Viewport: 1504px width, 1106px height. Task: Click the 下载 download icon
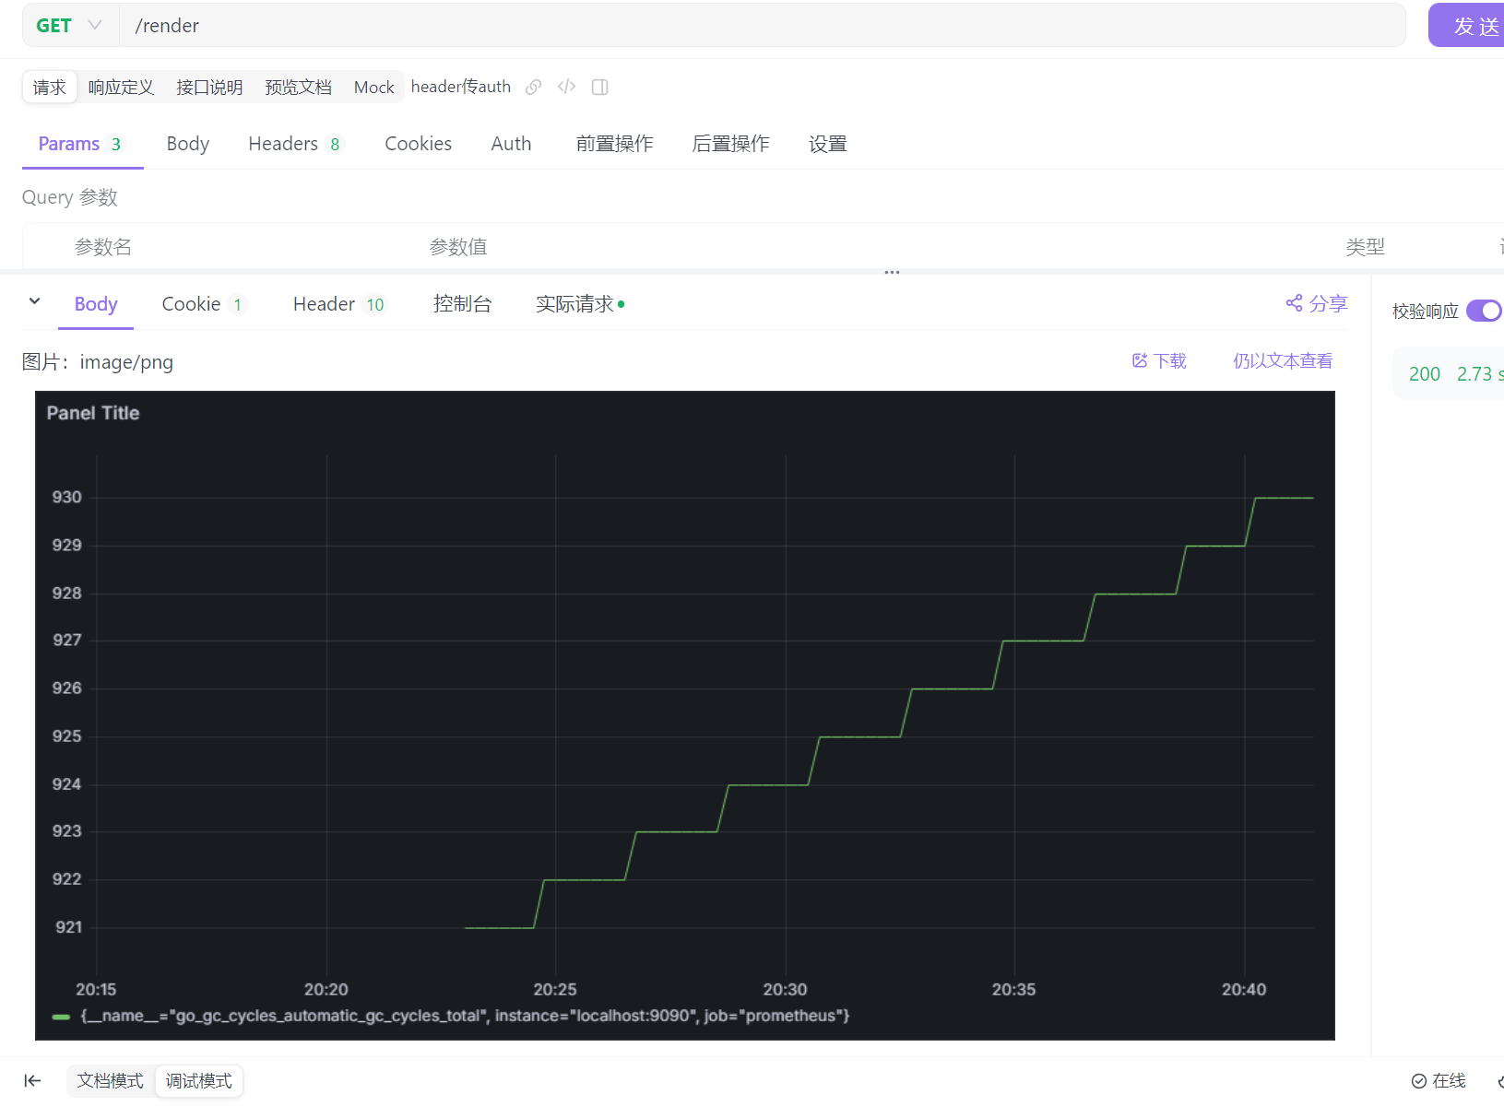pos(1140,360)
